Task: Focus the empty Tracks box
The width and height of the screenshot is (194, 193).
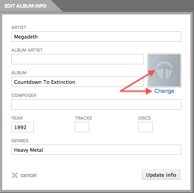Action: click(x=82, y=127)
